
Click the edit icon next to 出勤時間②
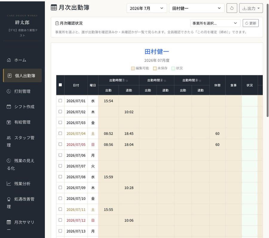click(x=165, y=81)
